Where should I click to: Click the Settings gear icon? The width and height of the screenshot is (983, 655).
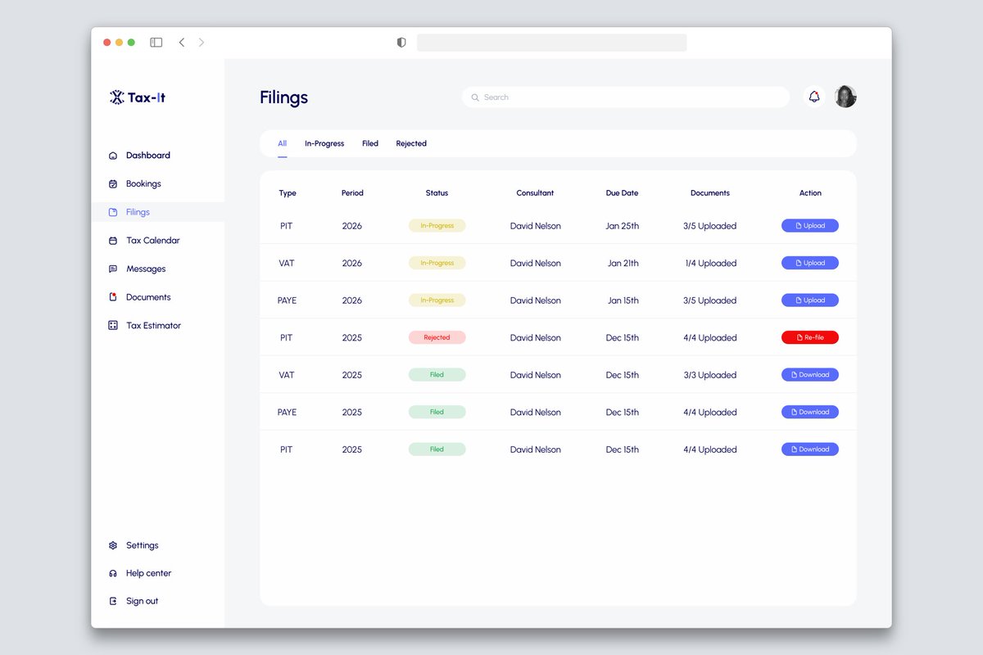point(113,545)
